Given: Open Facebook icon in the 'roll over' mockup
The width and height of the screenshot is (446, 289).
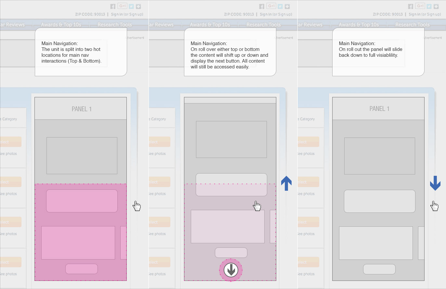Looking at the screenshot, I should pyautogui.click(x=262, y=6).
